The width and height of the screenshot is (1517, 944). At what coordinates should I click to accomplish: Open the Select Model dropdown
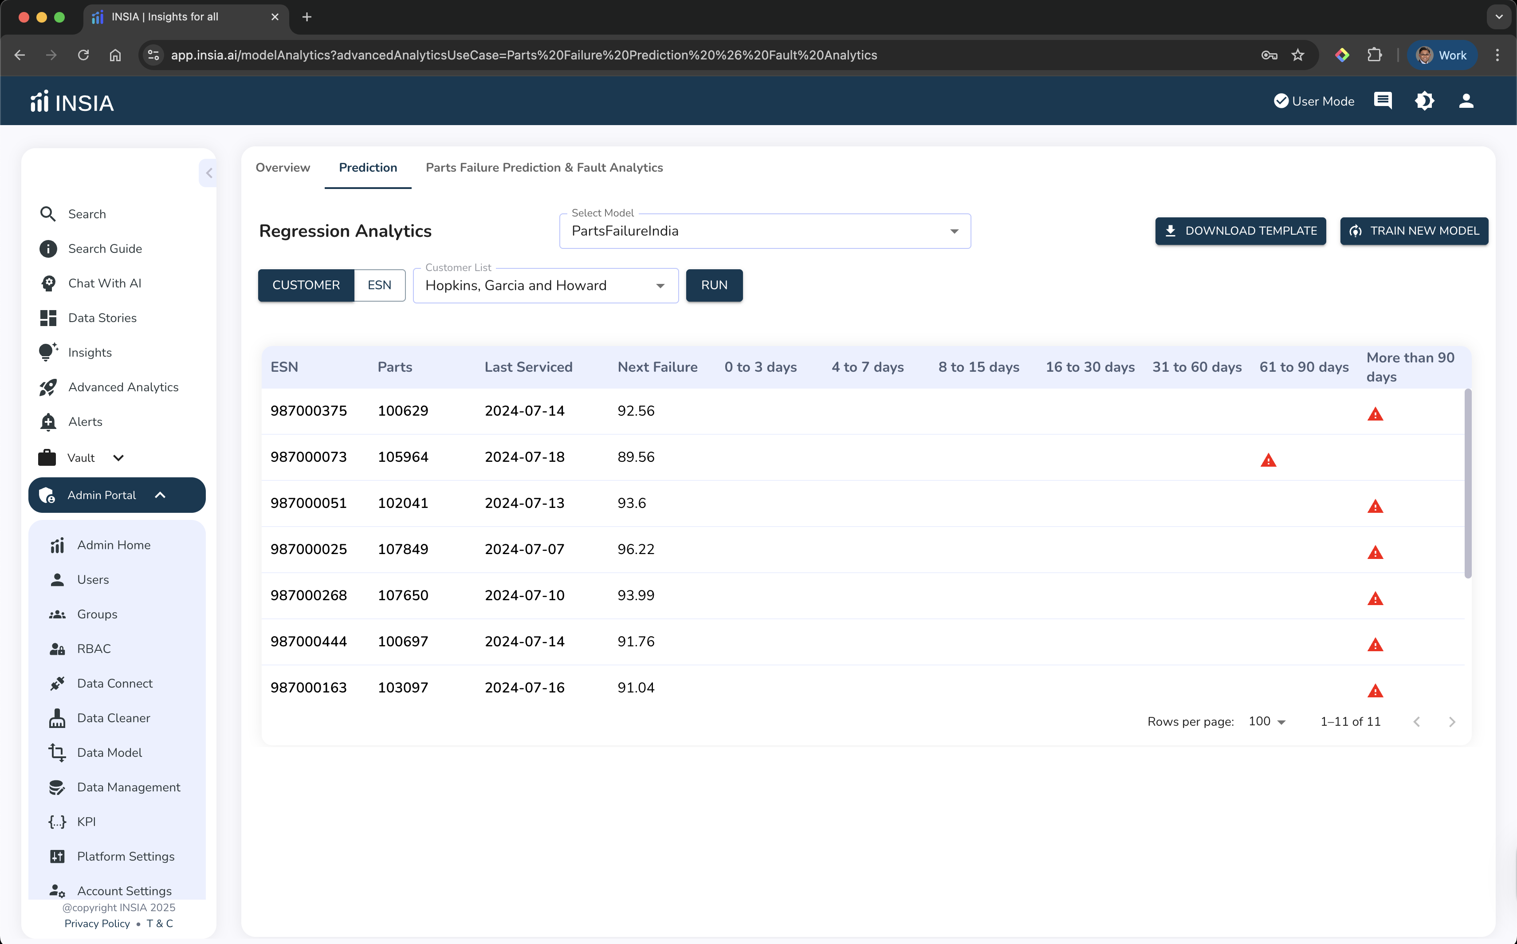[x=764, y=231]
